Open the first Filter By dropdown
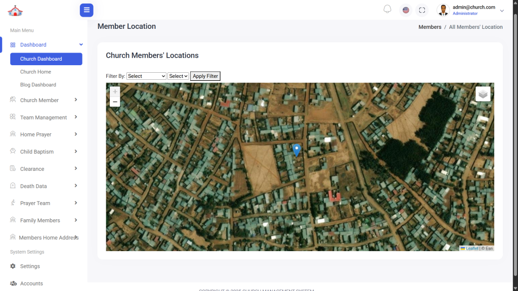This screenshot has width=518, height=291. [x=146, y=76]
